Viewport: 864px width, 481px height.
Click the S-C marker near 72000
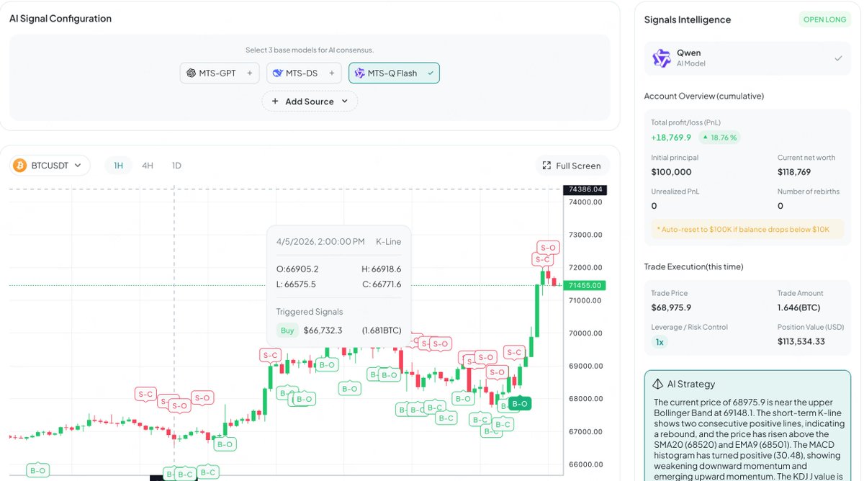pyautogui.click(x=543, y=259)
